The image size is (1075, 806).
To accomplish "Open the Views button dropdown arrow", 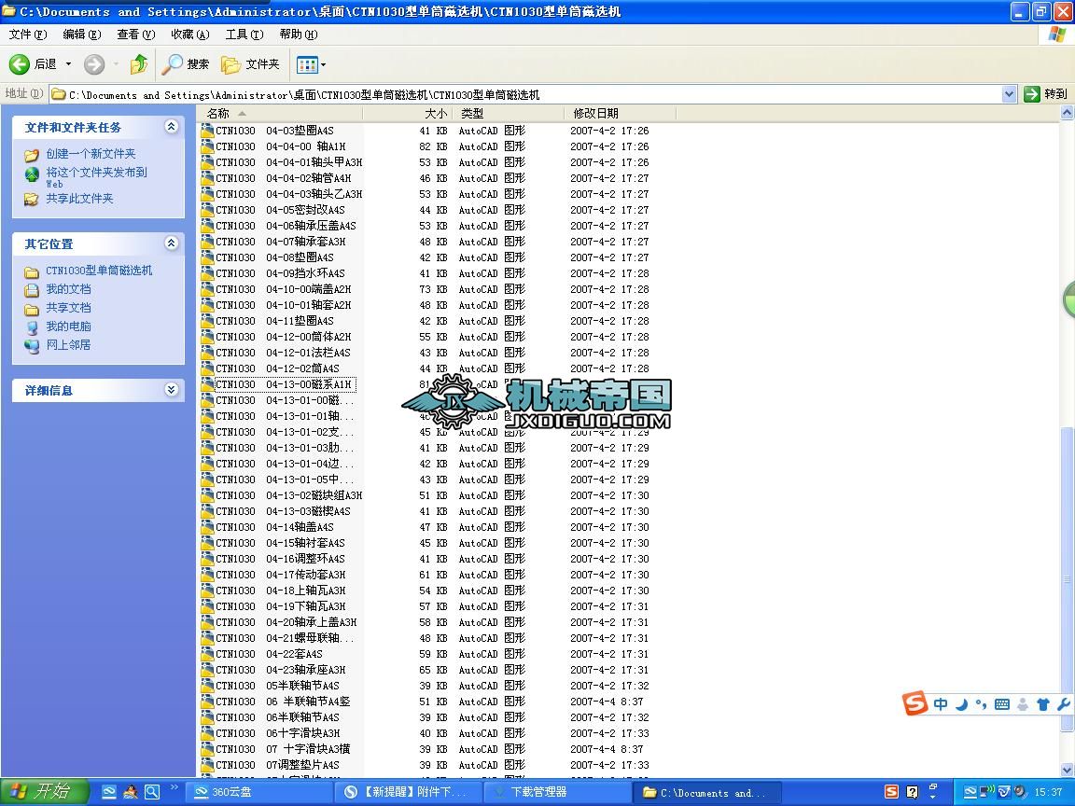I will [x=324, y=64].
